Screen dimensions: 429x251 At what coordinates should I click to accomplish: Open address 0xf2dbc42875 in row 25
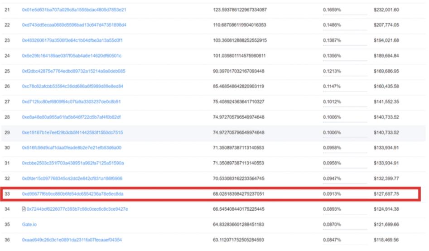click(x=73, y=71)
